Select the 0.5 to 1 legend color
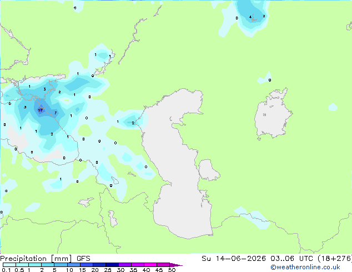The image size is (352, 272). click(x=22, y=265)
